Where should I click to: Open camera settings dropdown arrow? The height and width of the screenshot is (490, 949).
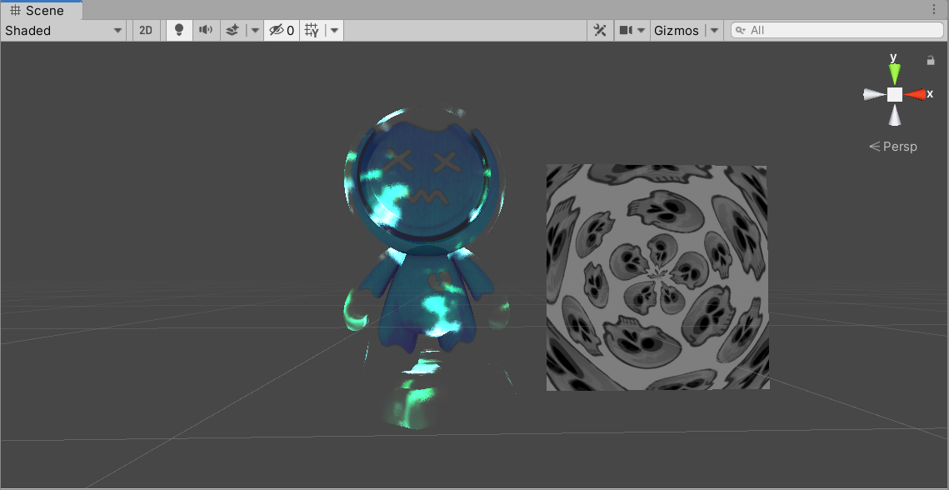642,30
